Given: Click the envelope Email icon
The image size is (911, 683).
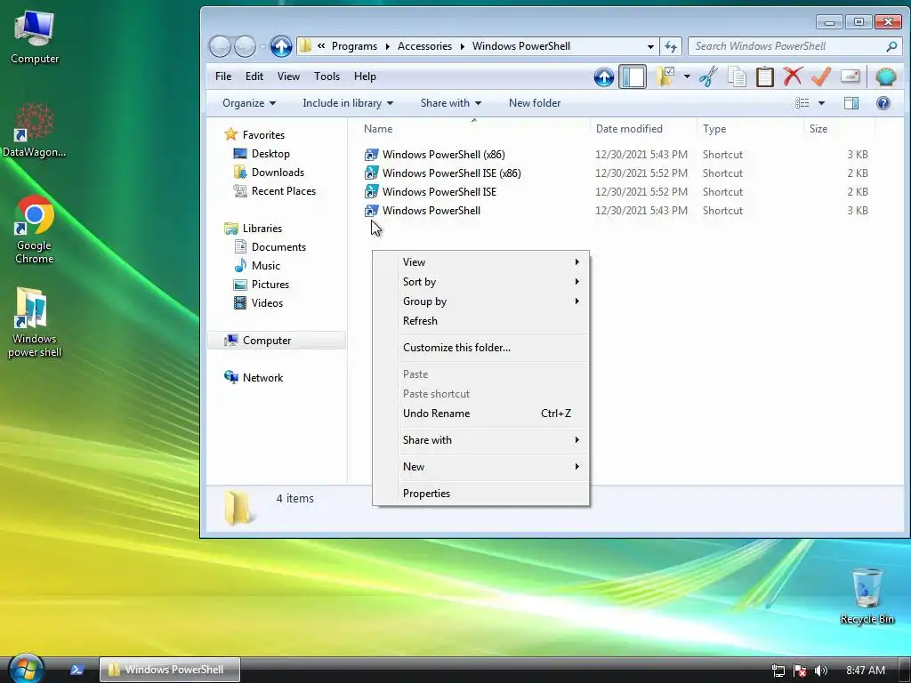Looking at the screenshot, I should tap(850, 76).
